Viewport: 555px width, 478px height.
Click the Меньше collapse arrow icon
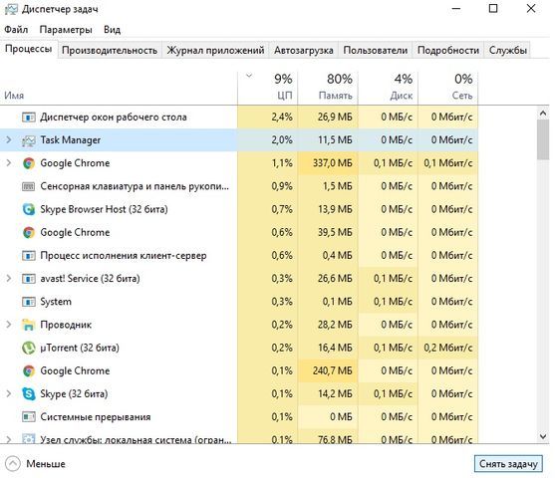(13, 464)
